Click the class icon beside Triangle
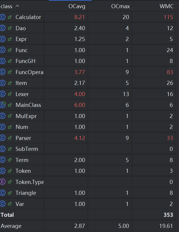The image size is (179, 232). coord(3,193)
